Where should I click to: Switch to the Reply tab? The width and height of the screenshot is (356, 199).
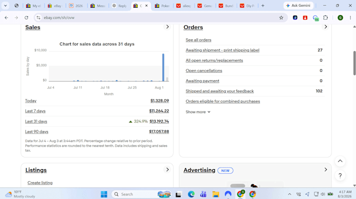point(119,6)
